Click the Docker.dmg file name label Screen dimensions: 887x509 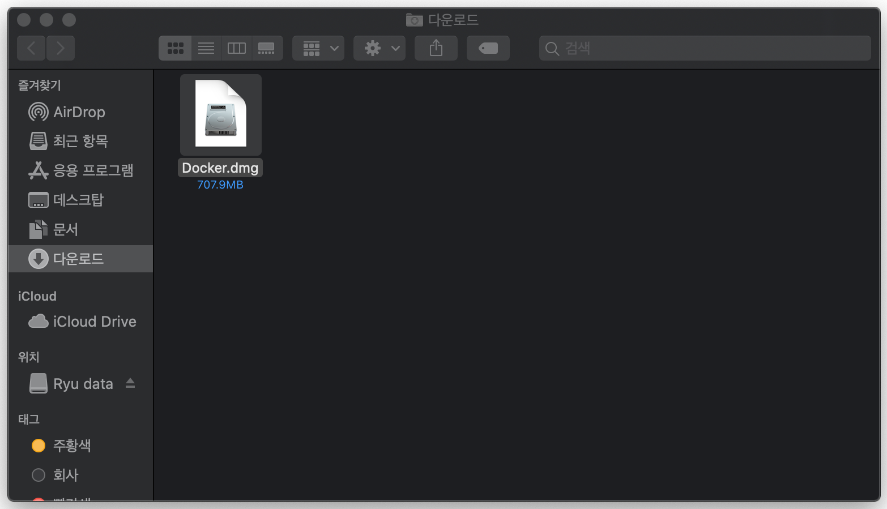tap(220, 168)
